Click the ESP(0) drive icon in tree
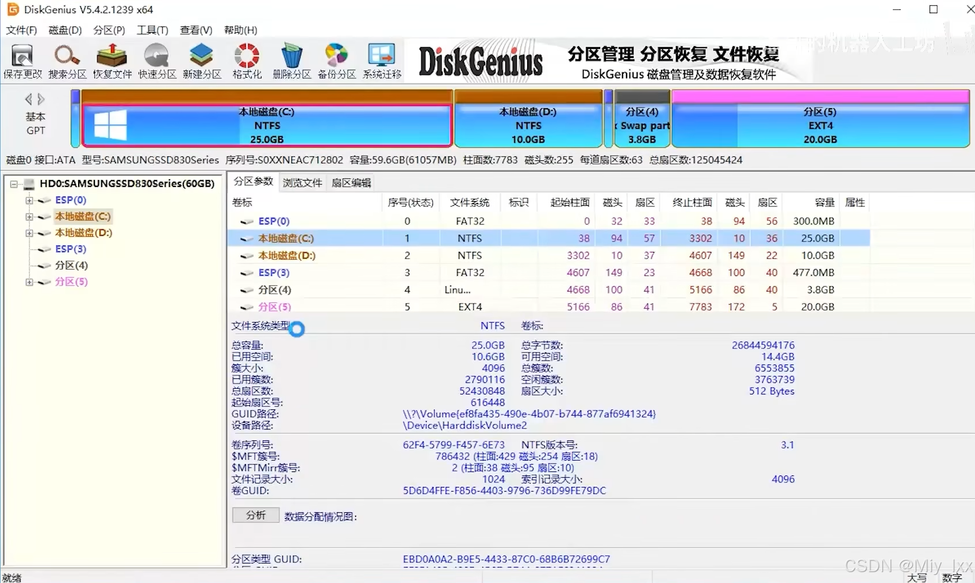 44,200
